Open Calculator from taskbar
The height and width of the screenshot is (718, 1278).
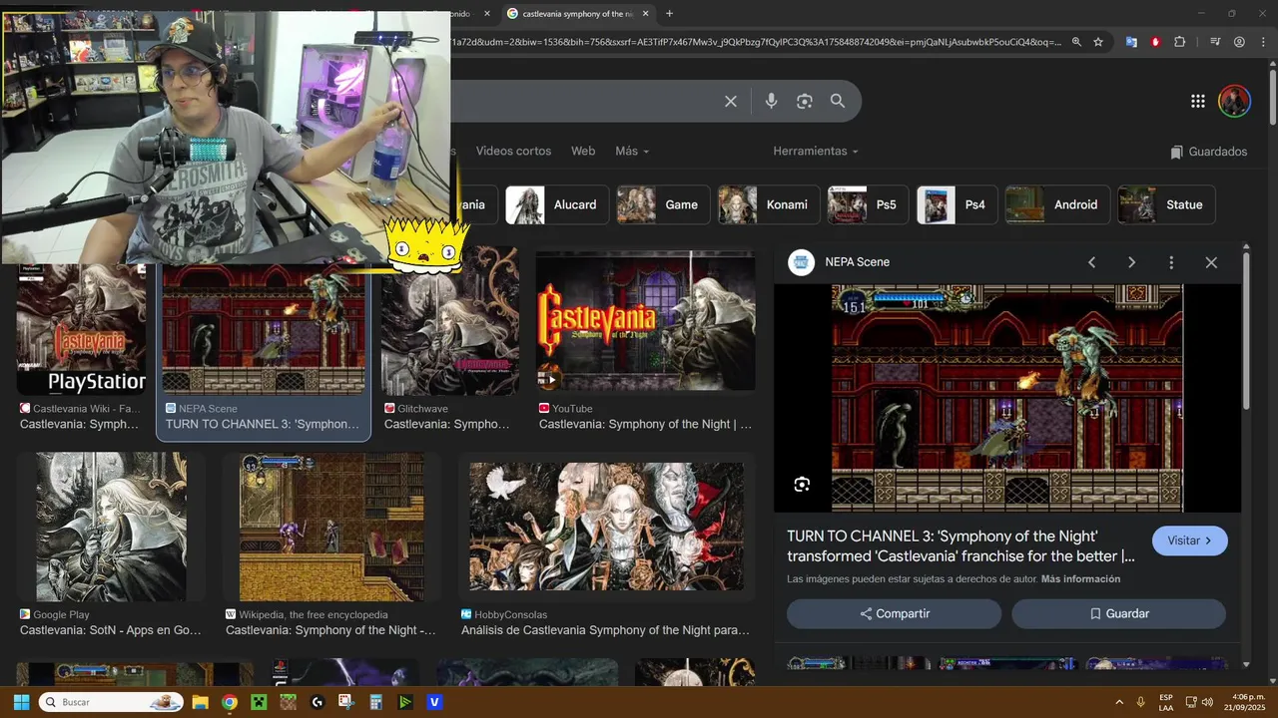point(376,702)
